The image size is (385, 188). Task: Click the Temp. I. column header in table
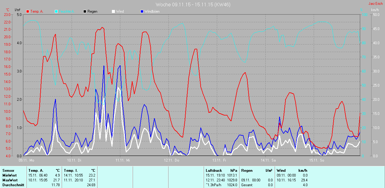pyautogui.click(x=71, y=171)
